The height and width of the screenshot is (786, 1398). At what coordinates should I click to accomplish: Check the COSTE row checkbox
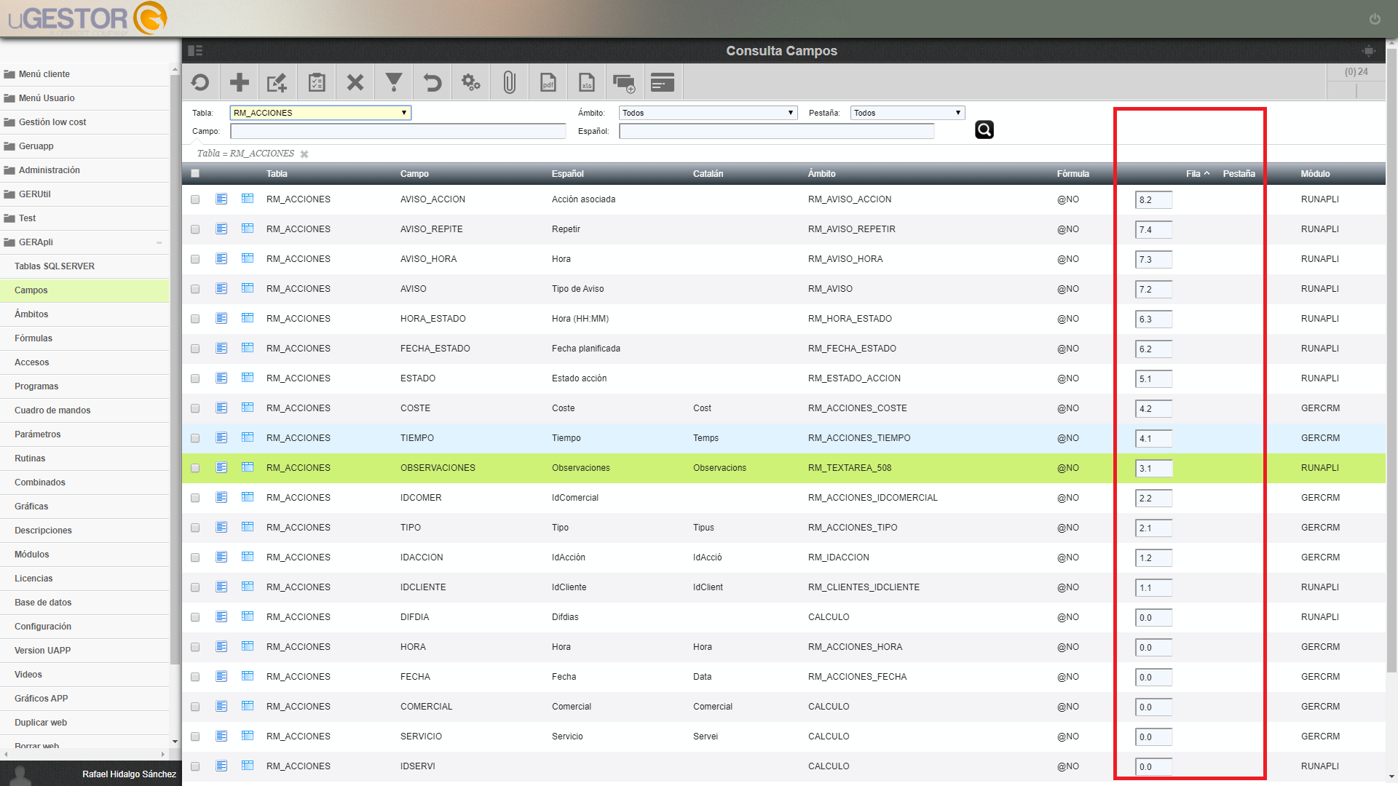[x=195, y=408]
